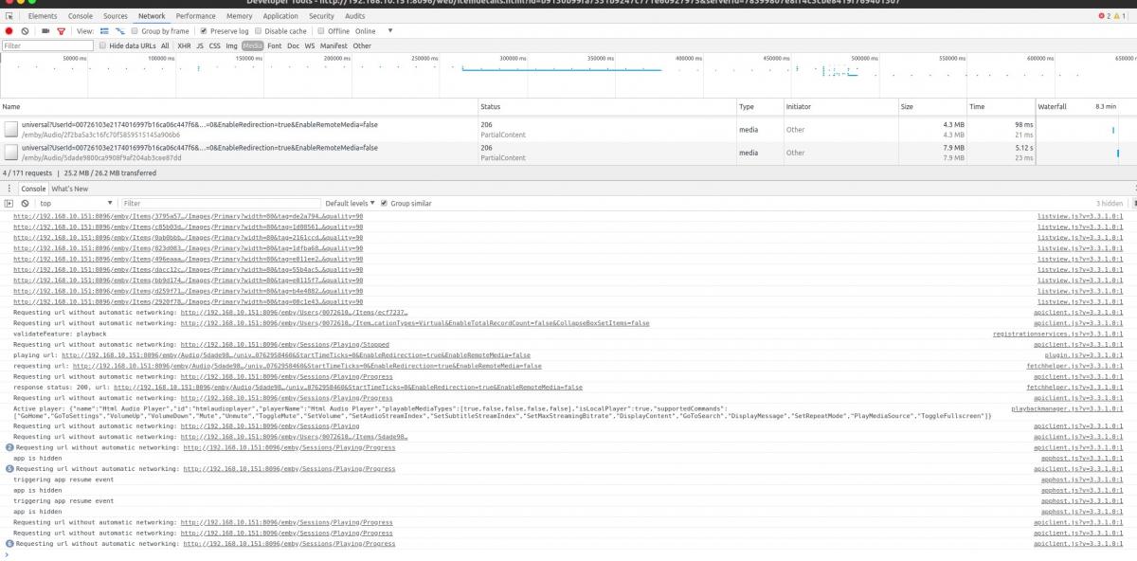Filter requests by Img
Image resolution: width=1137 pixels, height=561 pixels.
[231, 45]
